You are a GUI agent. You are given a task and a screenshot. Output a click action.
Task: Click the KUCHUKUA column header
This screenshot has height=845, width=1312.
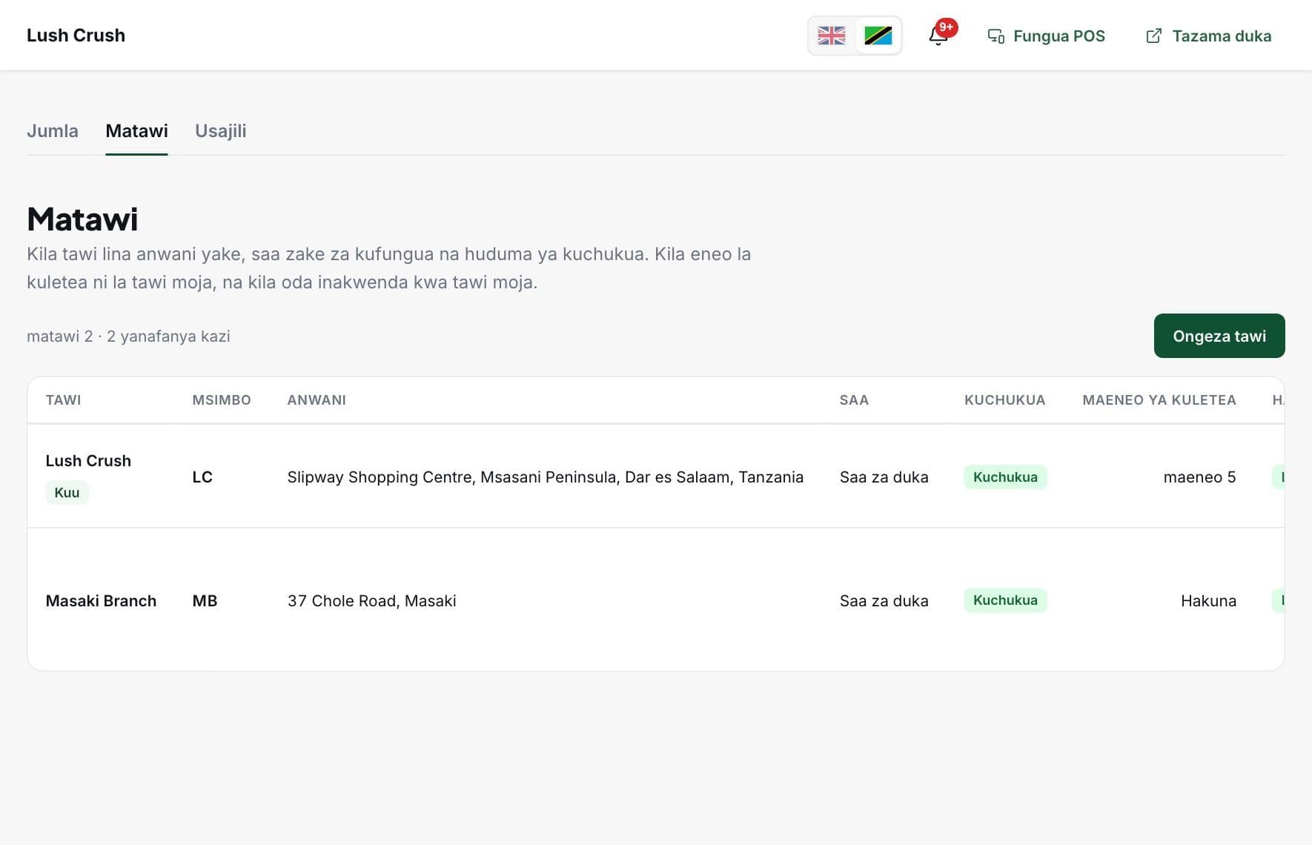click(x=1004, y=400)
